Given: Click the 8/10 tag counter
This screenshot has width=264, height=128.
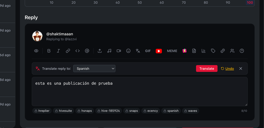Looking at the screenshot, I should click(x=244, y=111).
